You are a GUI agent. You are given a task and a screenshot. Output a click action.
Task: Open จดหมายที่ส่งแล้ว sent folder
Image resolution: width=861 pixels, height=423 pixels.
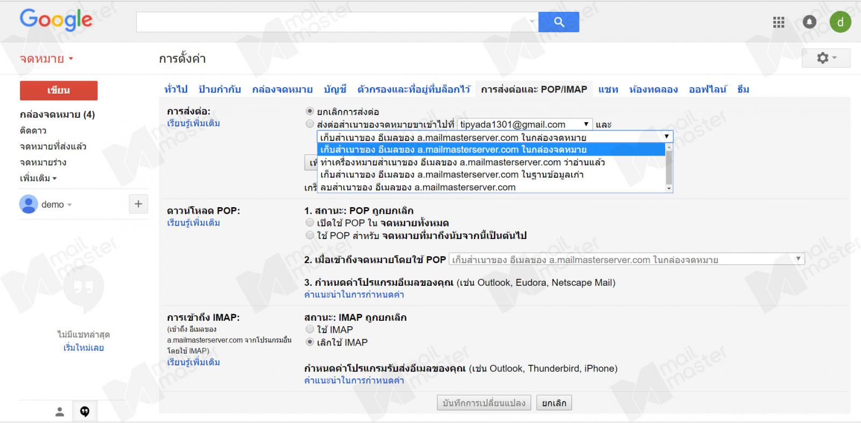click(x=53, y=146)
